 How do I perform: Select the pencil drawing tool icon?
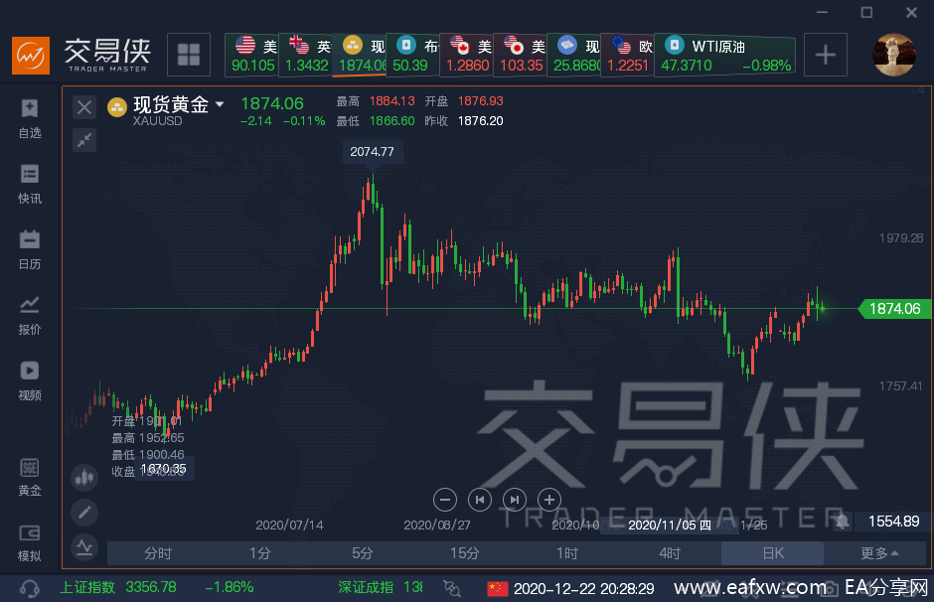click(84, 512)
